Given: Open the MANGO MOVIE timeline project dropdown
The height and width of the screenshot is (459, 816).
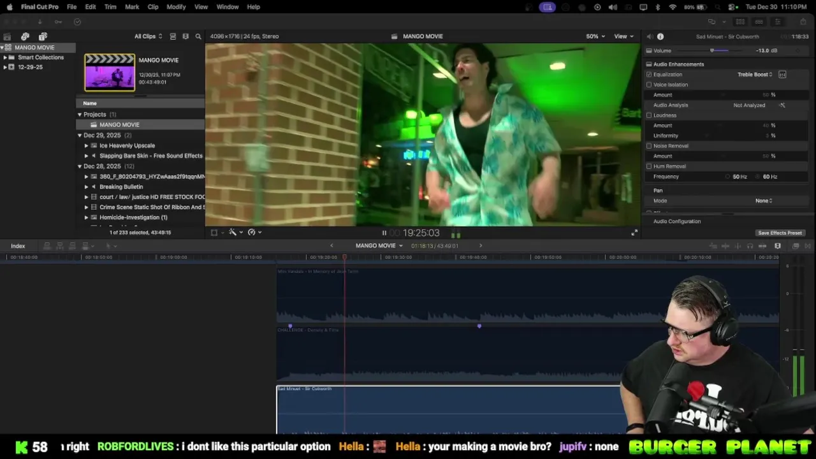Looking at the screenshot, I should 379,245.
